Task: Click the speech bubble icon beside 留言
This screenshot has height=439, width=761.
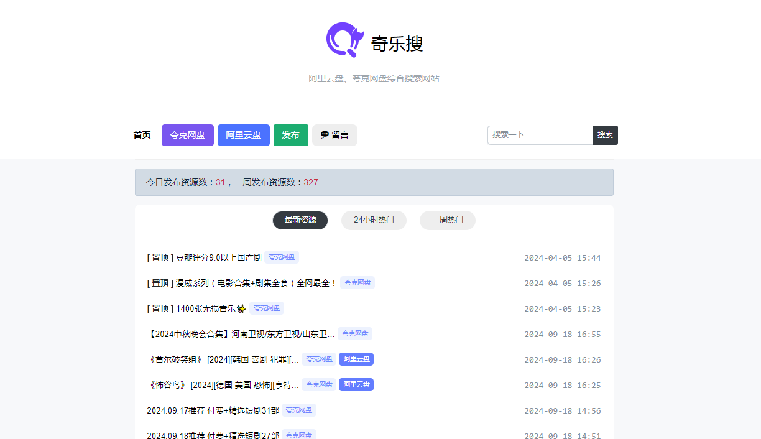Action: [x=325, y=135]
